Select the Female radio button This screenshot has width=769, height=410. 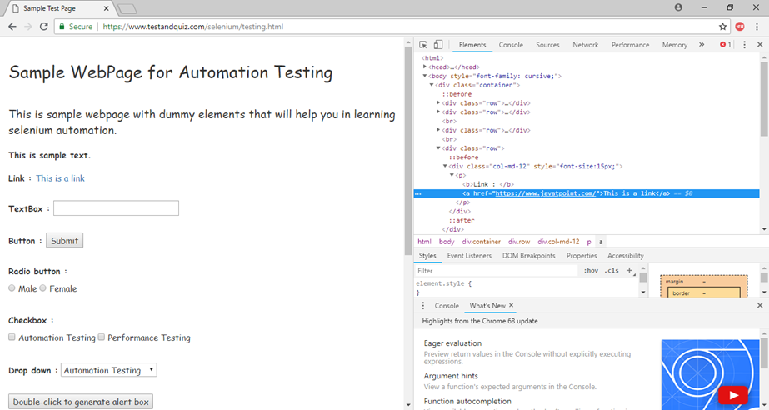[43, 287]
